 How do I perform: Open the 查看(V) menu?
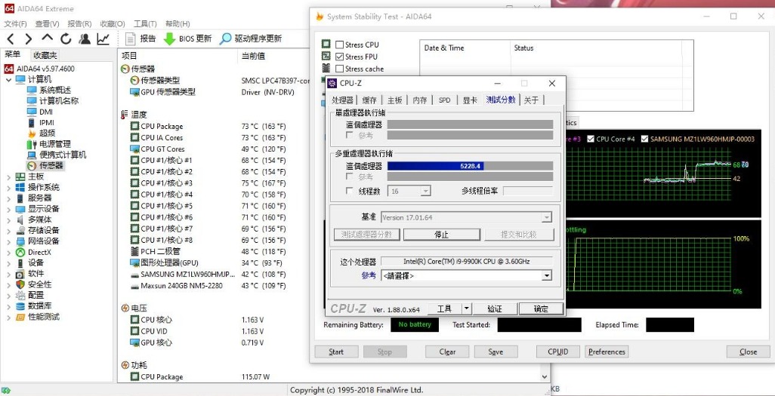[47, 23]
